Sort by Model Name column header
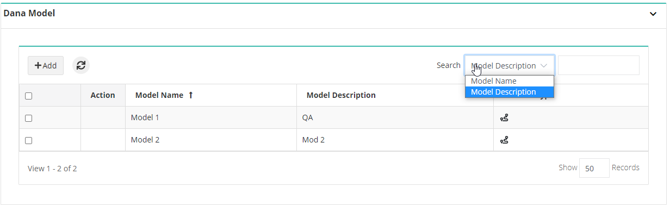Screen dimensions: 670x205 click(x=159, y=95)
